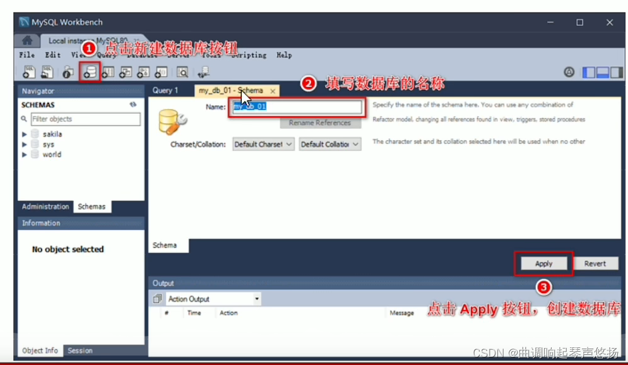Click the Navigator panel header
The image size is (628, 365).
pyautogui.click(x=81, y=91)
